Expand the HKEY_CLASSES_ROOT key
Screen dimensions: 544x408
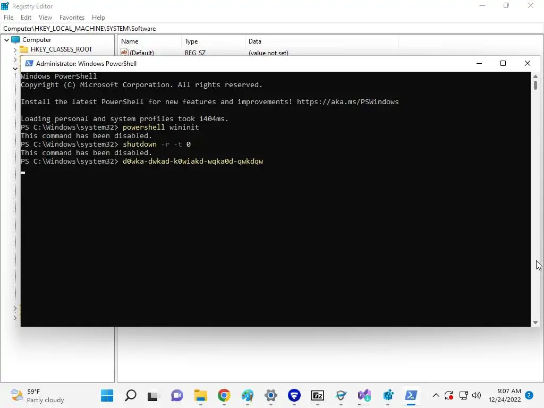pyautogui.click(x=15, y=49)
